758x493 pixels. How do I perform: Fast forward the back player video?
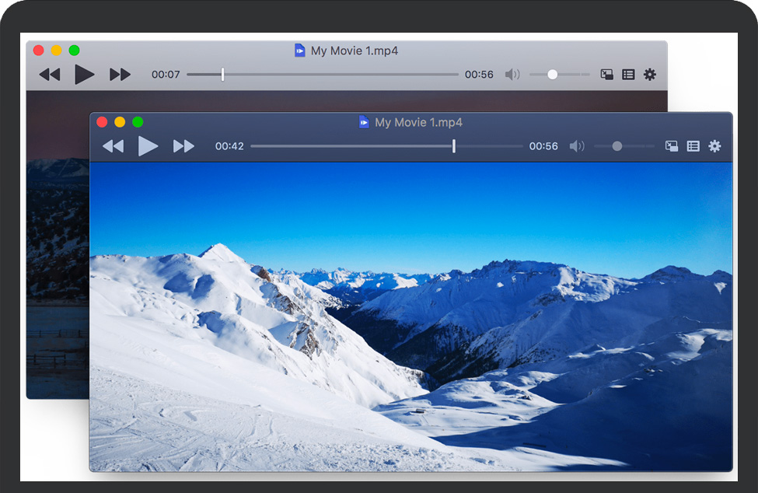point(120,75)
